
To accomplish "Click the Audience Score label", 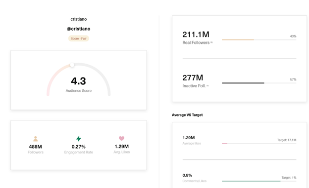I will coord(79,91).
